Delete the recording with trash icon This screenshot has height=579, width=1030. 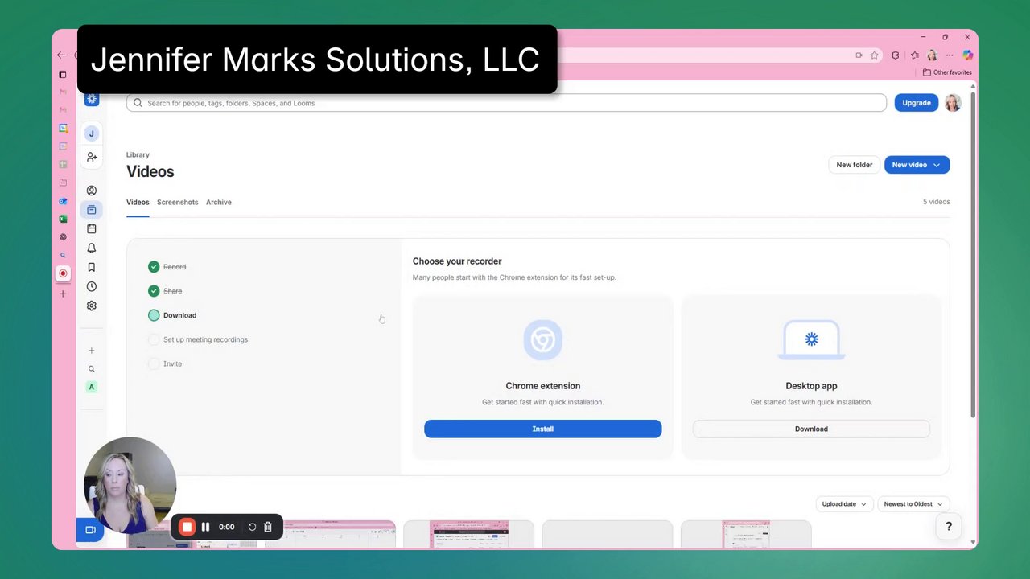(268, 527)
